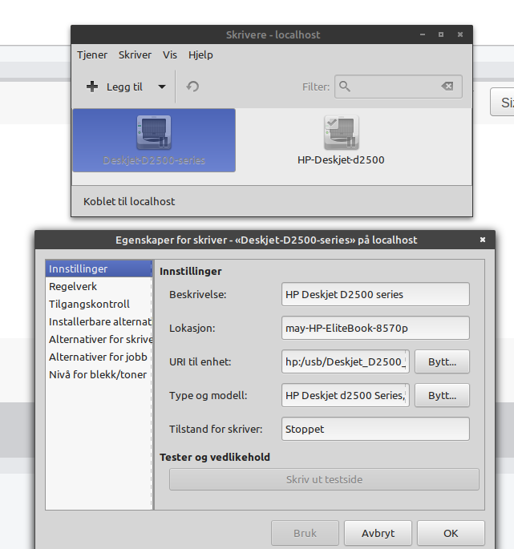
Task: Click the magnifier icon in Filter box
Action: [345, 87]
